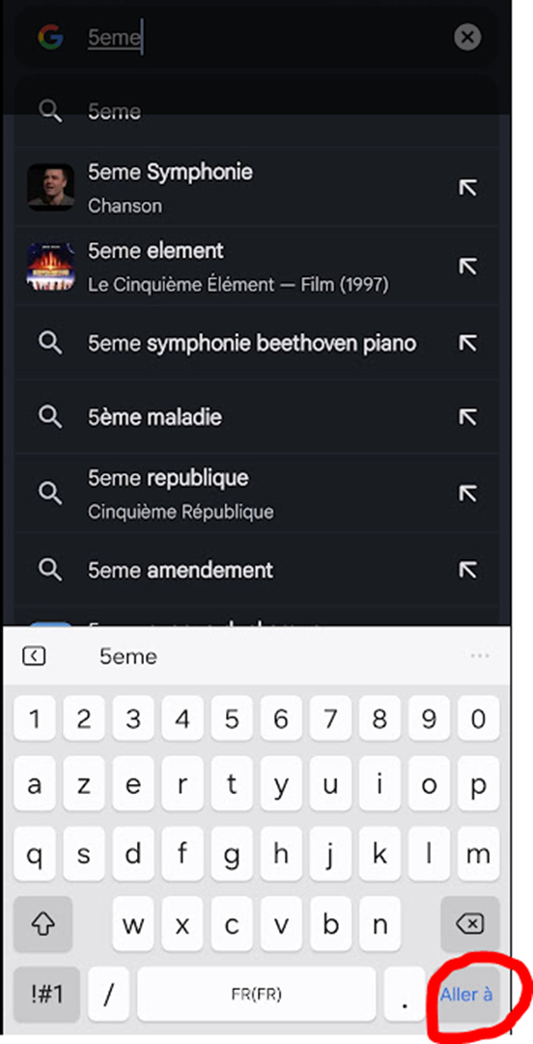Tap the blue 'Aller à' key

tap(466, 994)
